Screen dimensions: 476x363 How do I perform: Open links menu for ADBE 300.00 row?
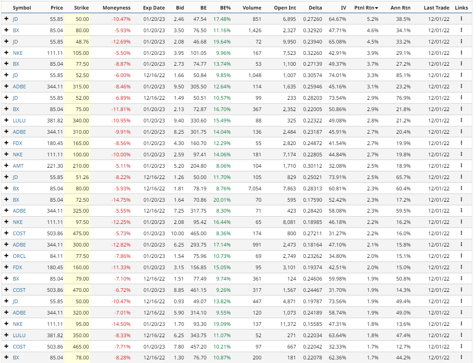click(x=461, y=245)
